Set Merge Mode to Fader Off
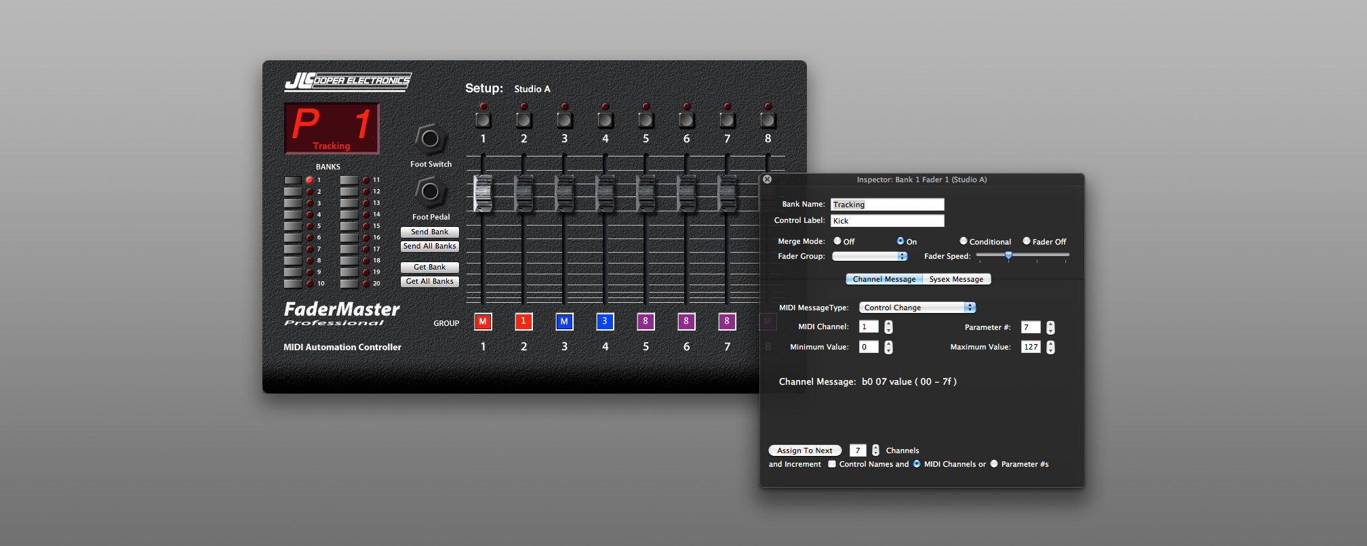 pos(1027,241)
